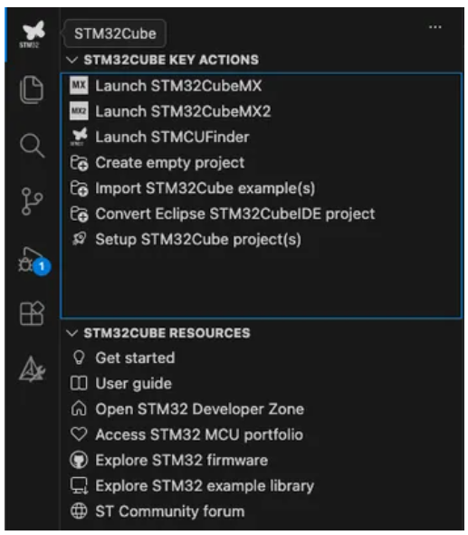Screen dimensions: 468x535
Task: Click the GitHub icon for STM32 firmware
Action: click(79, 460)
